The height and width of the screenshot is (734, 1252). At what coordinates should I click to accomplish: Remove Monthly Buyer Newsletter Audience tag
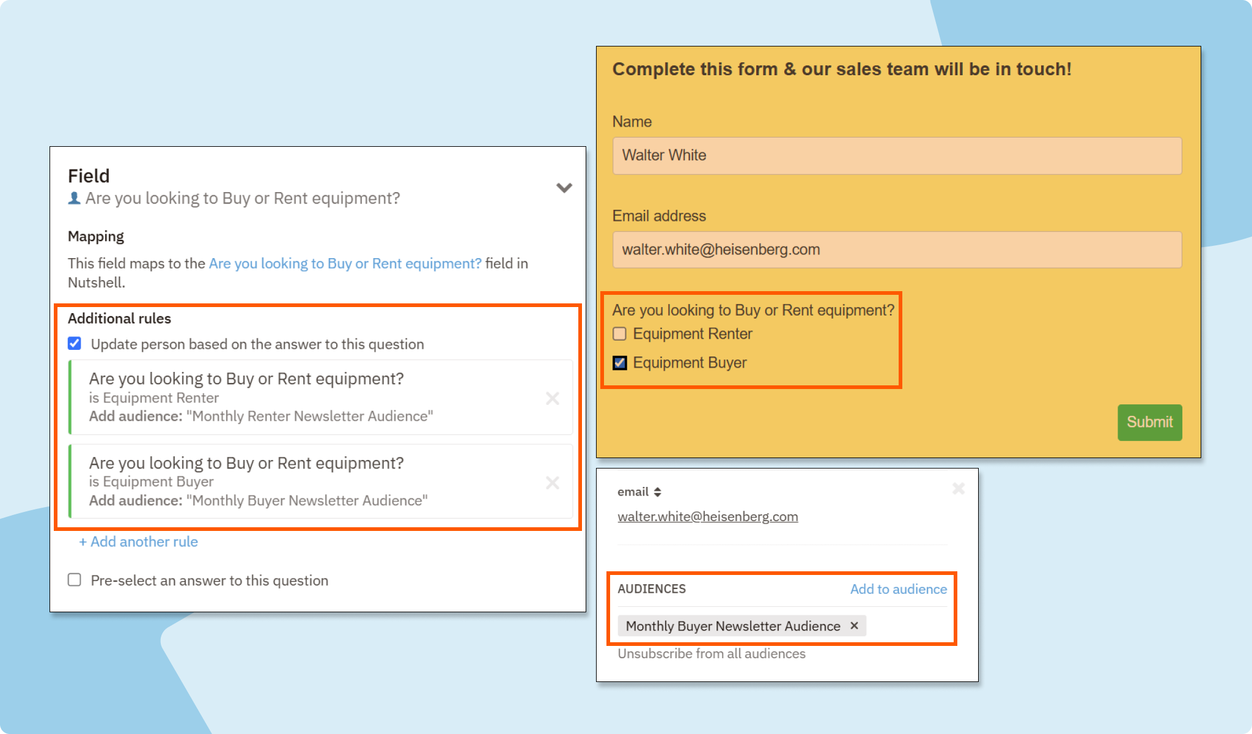853,626
